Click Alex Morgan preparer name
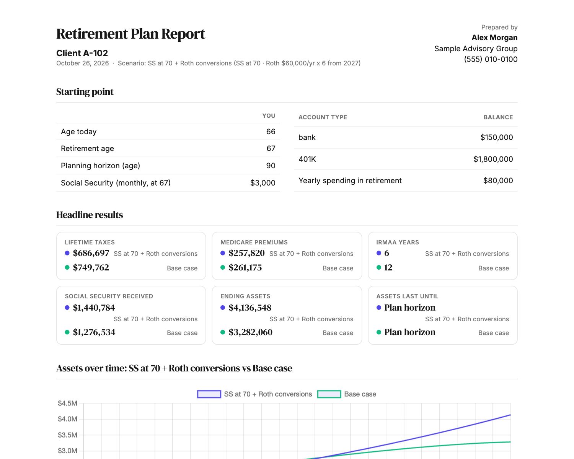This screenshot has height=459, width=574. (x=494, y=37)
